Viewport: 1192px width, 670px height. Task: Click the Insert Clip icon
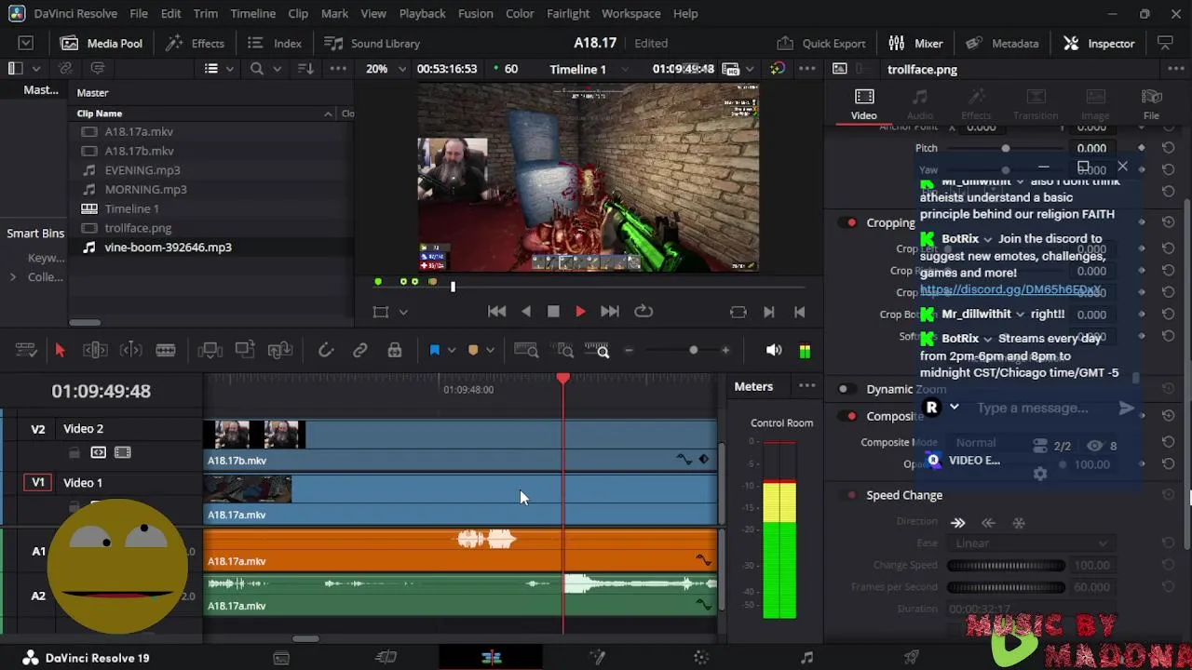coord(210,351)
